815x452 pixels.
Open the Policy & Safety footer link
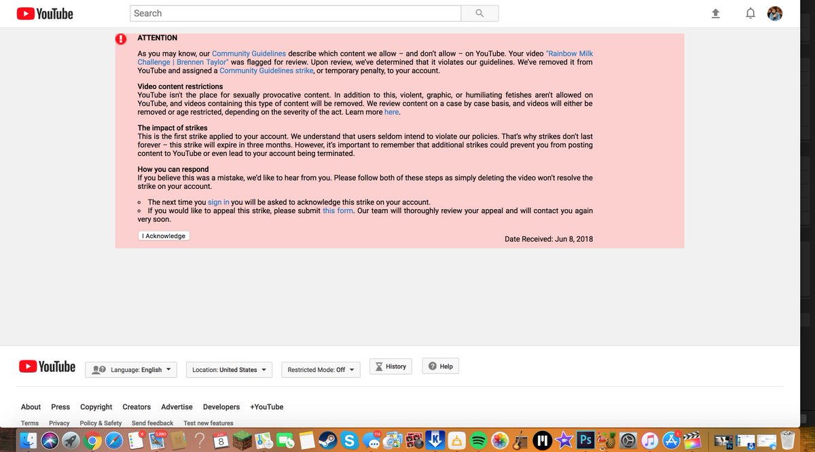(x=101, y=423)
